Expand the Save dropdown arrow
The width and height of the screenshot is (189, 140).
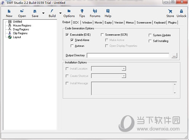point(43,13)
